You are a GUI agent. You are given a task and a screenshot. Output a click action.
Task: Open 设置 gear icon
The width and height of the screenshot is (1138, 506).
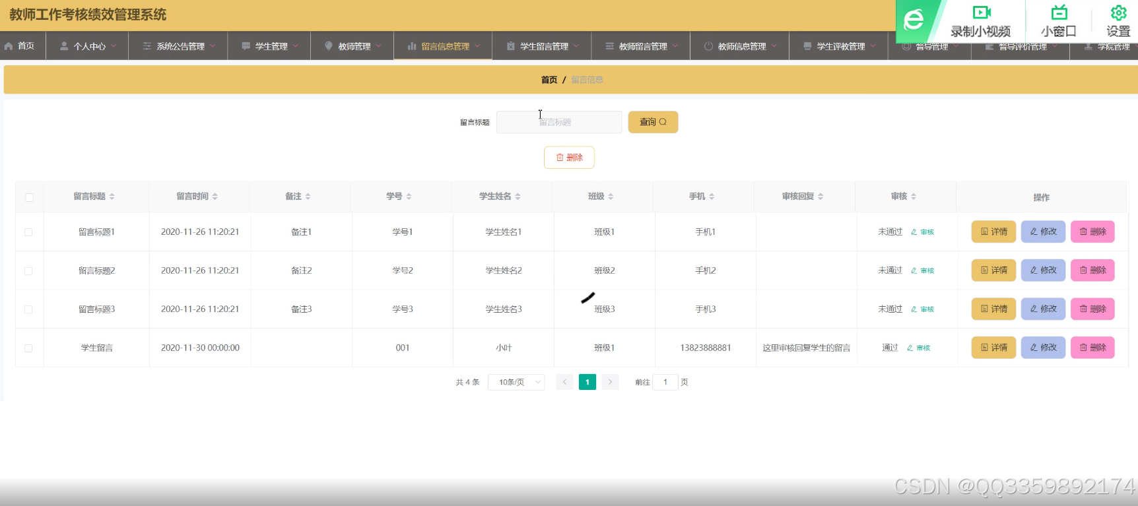tap(1118, 13)
